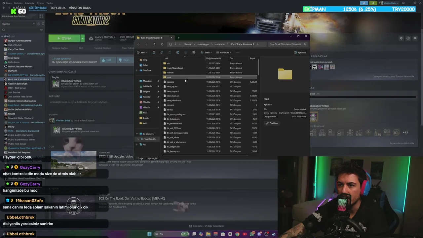The width and height of the screenshot is (423, 238).
Task: Go back in the Explorer window
Action: [138, 44]
